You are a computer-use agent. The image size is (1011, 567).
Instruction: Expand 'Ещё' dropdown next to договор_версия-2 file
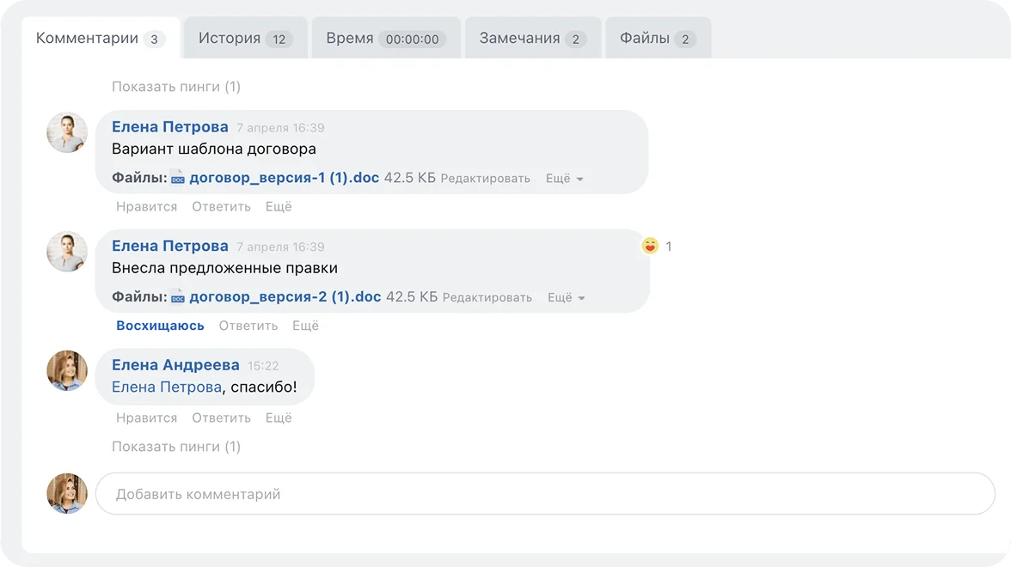[x=567, y=297]
